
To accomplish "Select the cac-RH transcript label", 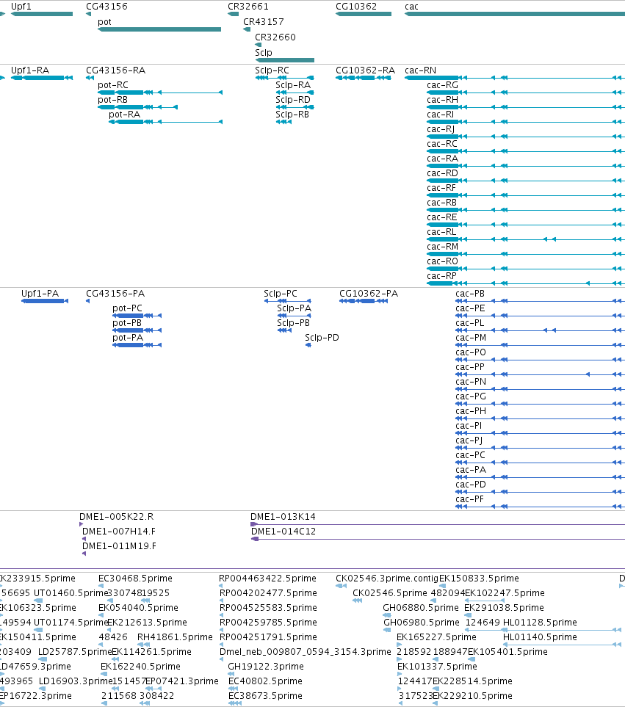I will coord(442,100).
